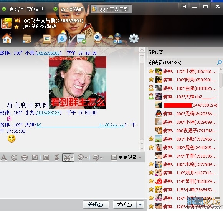The width and height of the screenshot is (223, 211).
Task: Select member 战神、002°晨爸
Action: (183, 148)
